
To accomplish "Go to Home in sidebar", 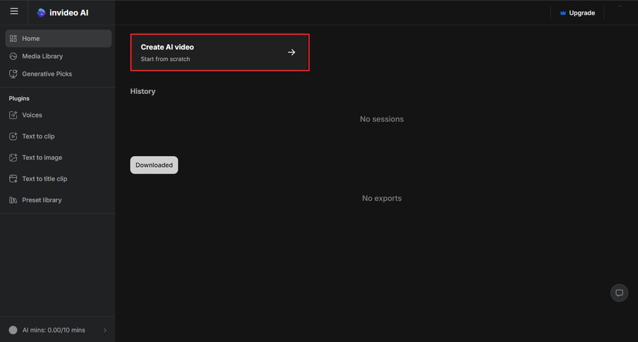I will coord(58,38).
